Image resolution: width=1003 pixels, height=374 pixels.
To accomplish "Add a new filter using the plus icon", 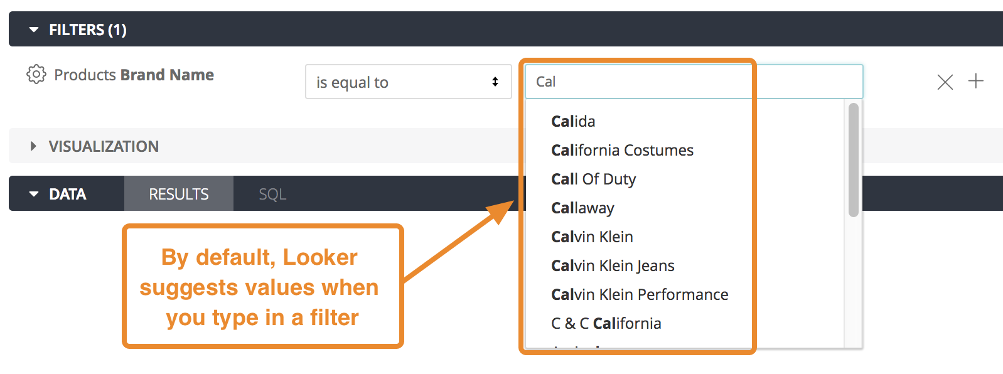I will [977, 82].
